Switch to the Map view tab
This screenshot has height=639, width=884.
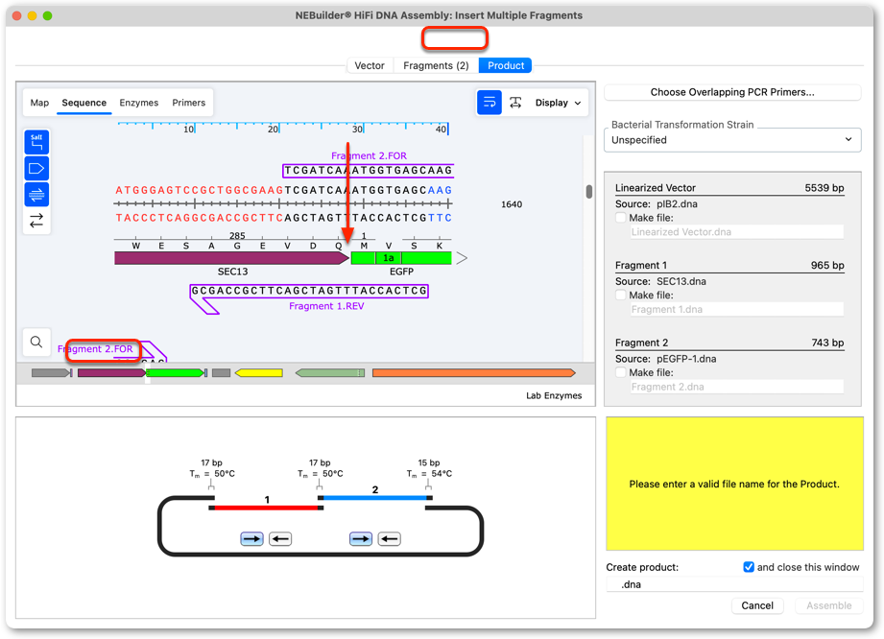[x=39, y=103]
